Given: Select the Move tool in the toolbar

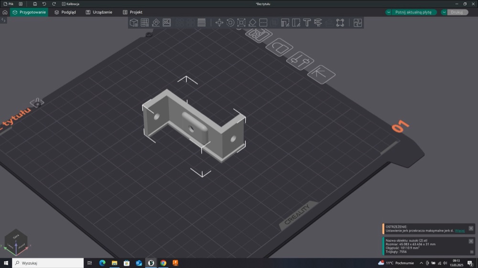Looking at the screenshot, I should [x=219, y=22].
